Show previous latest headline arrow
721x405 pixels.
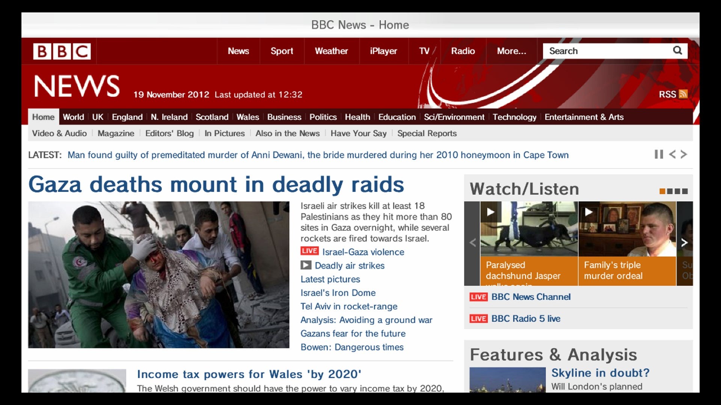(672, 154)
